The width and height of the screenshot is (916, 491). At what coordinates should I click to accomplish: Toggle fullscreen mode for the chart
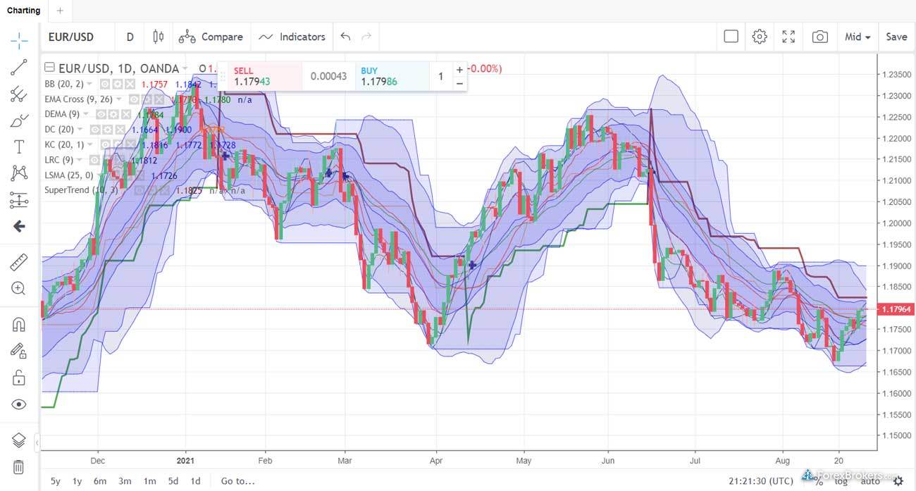tap(788, 37)
